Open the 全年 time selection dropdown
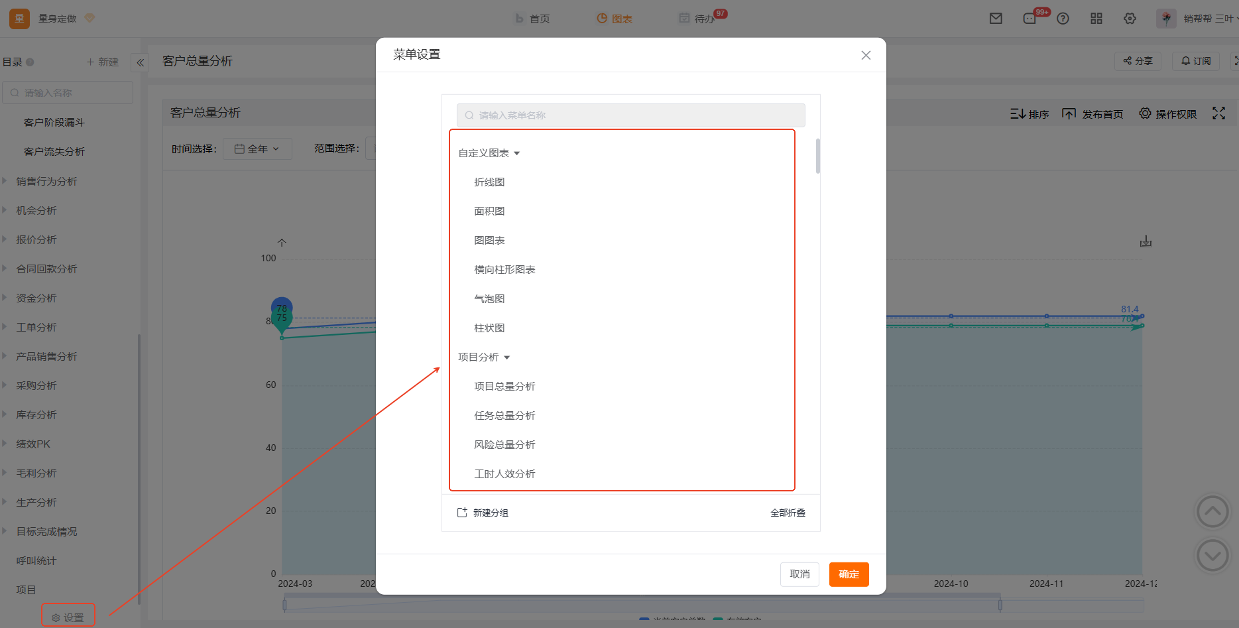This screenshot has height=628, width=1239. pos(257,149)
